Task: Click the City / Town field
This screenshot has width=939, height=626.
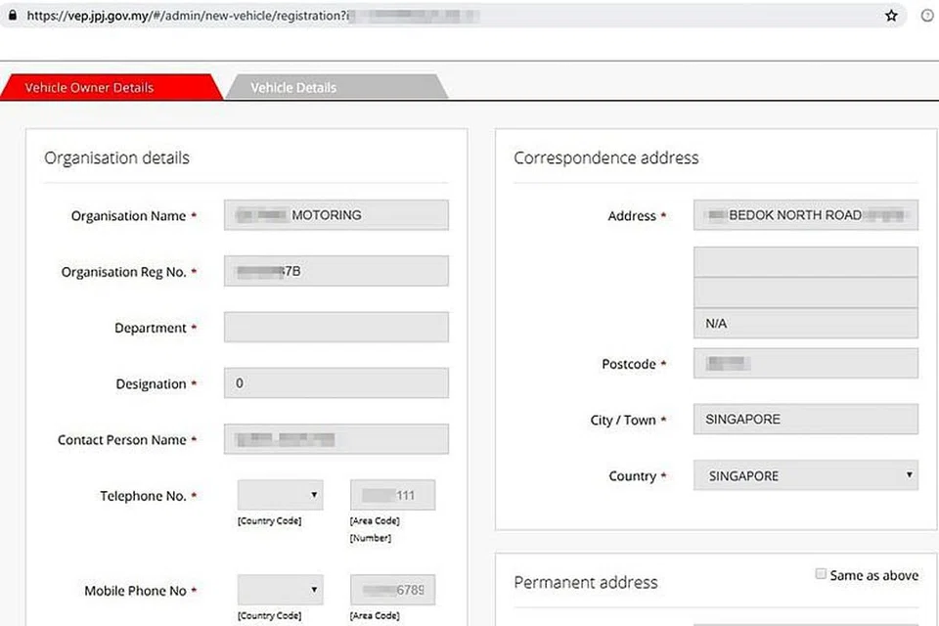Action: pos(805,420)
